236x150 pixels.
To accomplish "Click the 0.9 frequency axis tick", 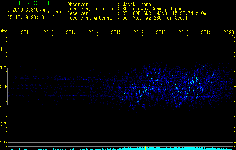I will tap(3, 86).
